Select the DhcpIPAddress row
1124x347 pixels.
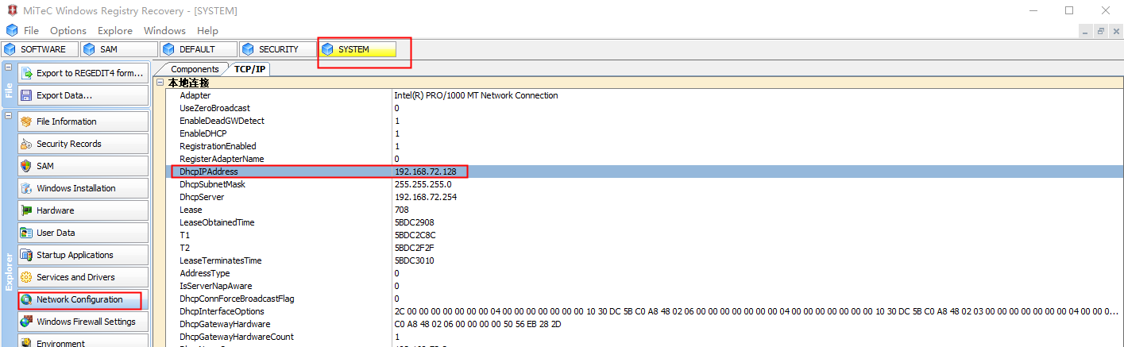(644, 172)
